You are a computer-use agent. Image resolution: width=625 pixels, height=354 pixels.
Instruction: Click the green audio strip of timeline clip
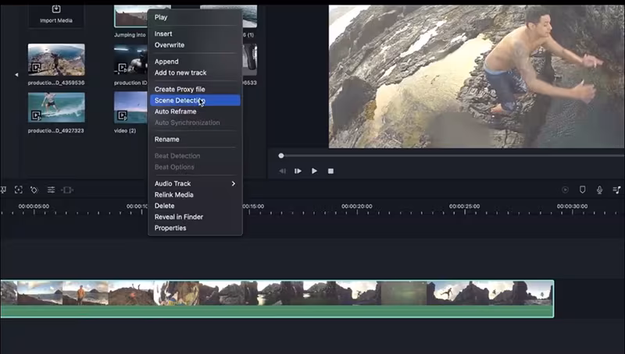point(277,311)
